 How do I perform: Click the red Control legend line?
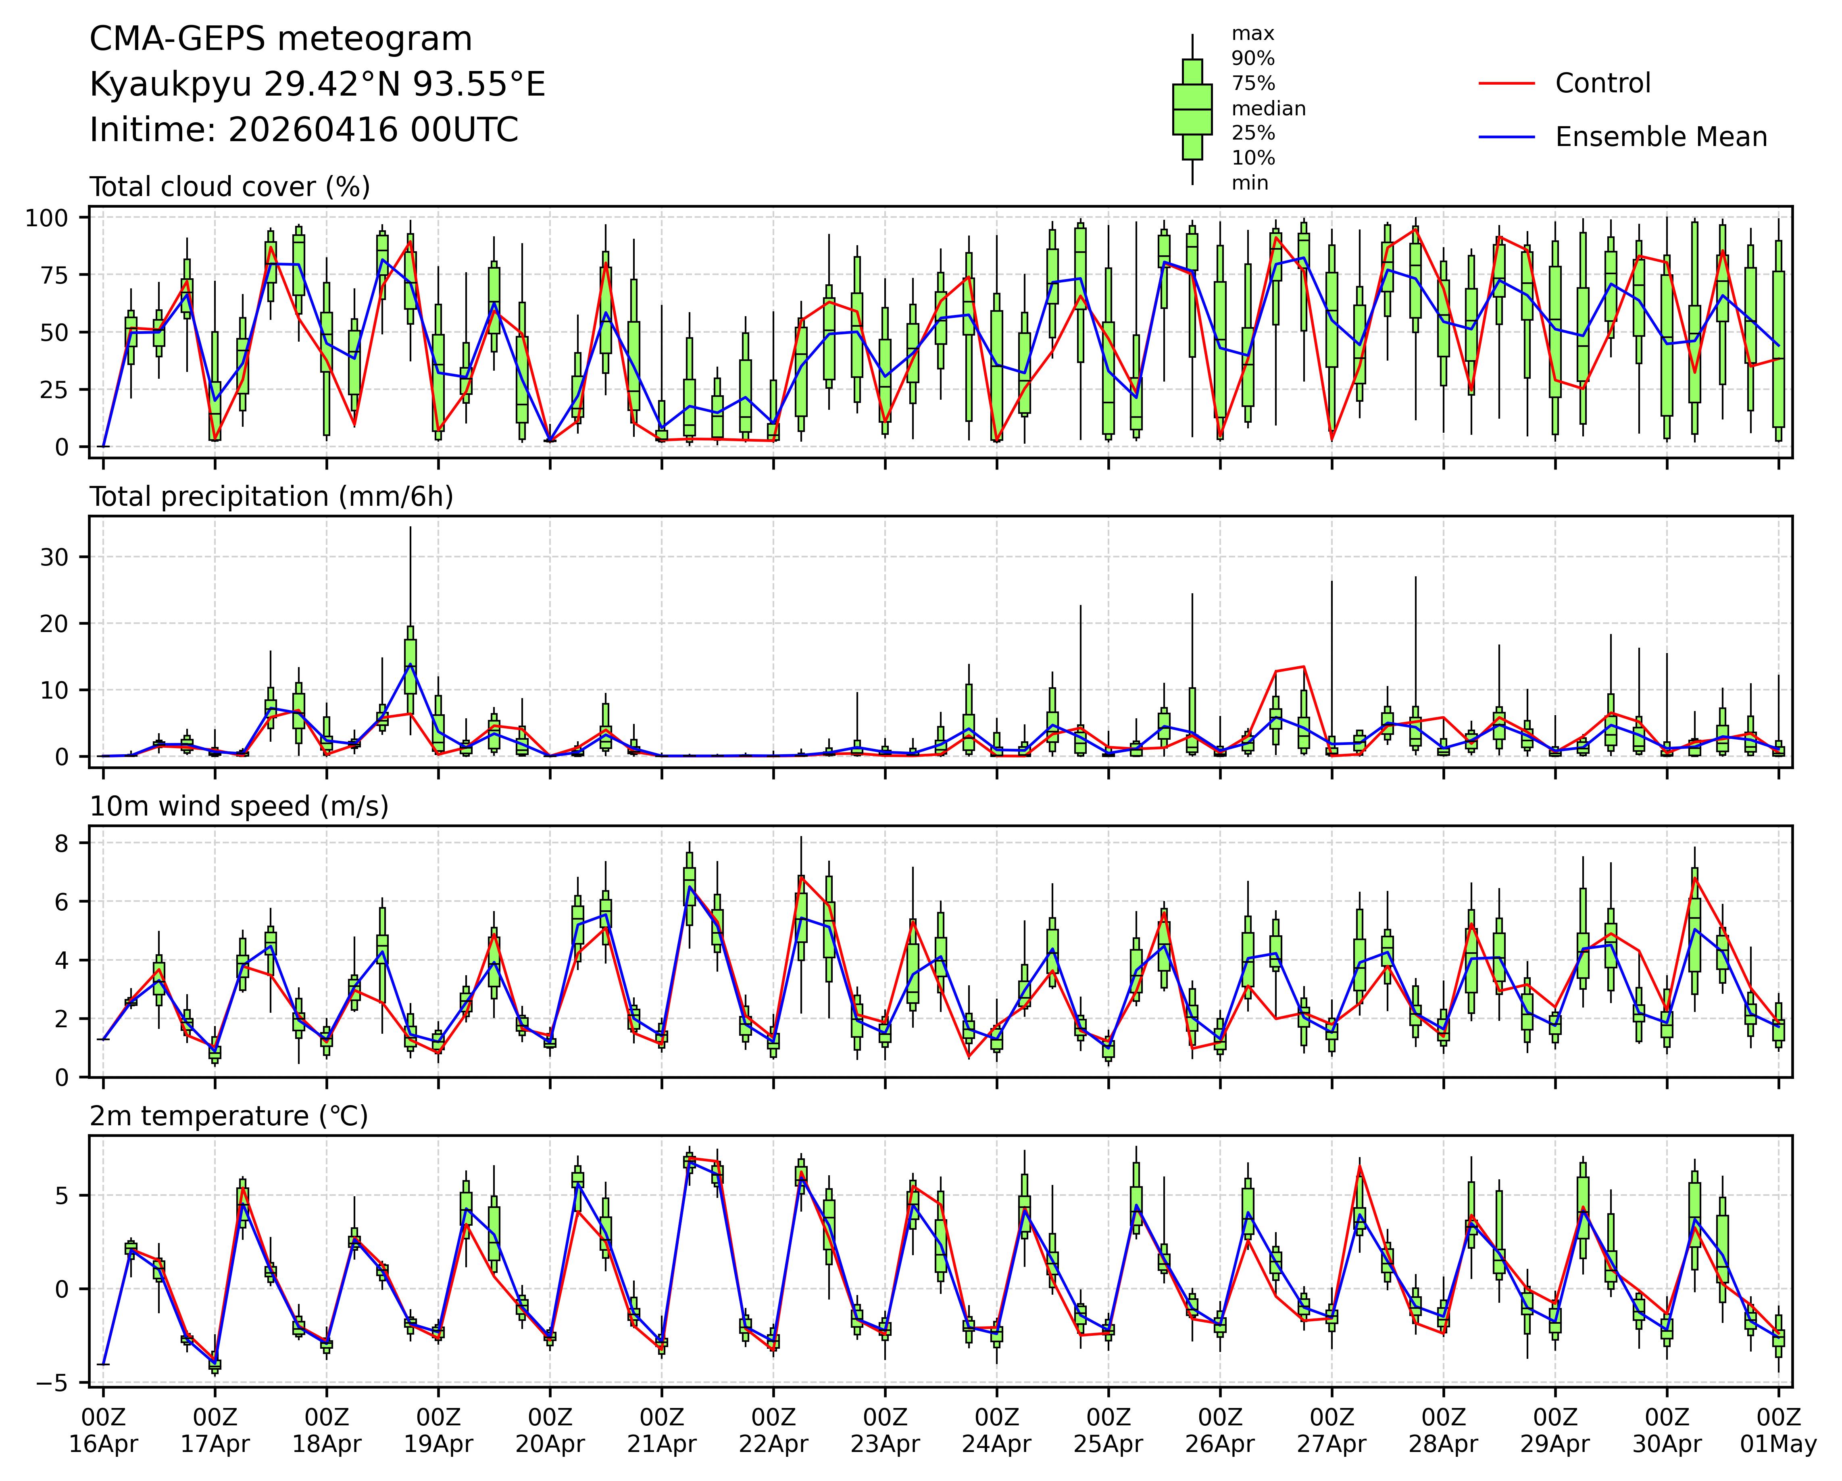[x=1506, y=84]
